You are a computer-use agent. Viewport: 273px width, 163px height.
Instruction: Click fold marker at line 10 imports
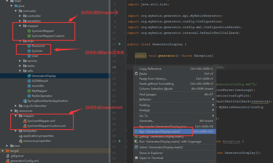coord(126,33)
